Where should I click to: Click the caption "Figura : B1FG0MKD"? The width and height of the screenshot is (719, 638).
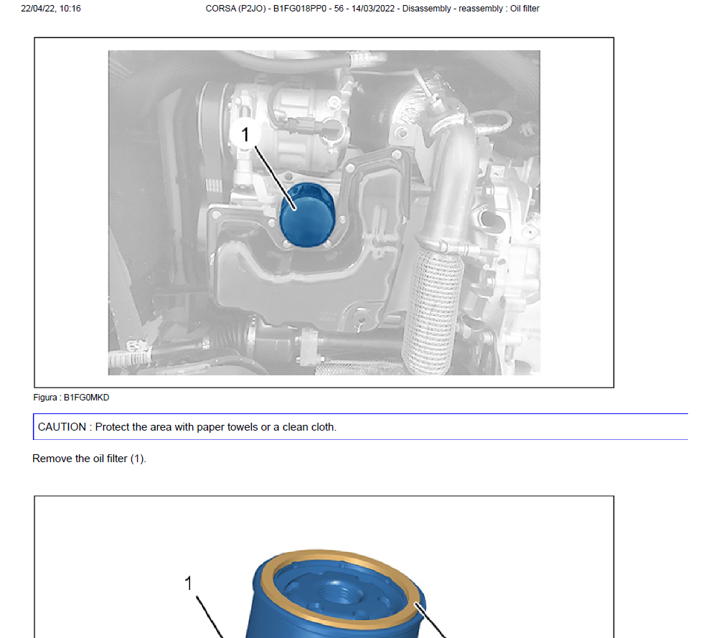coord(71,398)
